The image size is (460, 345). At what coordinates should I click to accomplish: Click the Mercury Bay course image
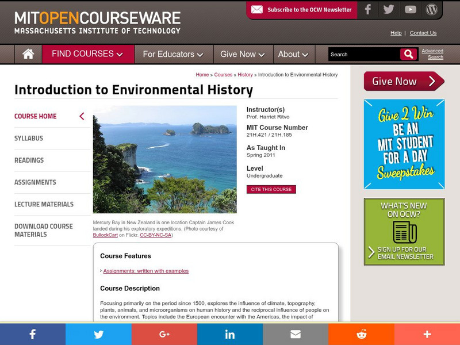pos(164,159)
